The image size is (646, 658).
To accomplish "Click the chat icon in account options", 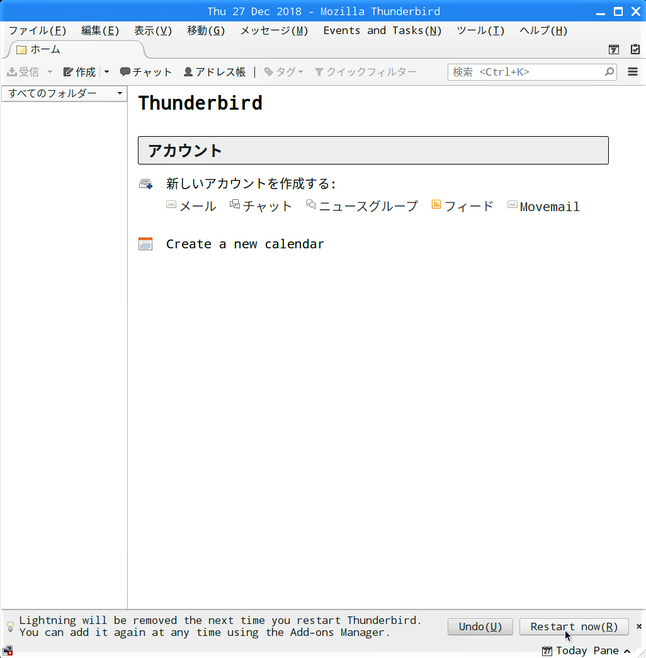I will [235, 204].
